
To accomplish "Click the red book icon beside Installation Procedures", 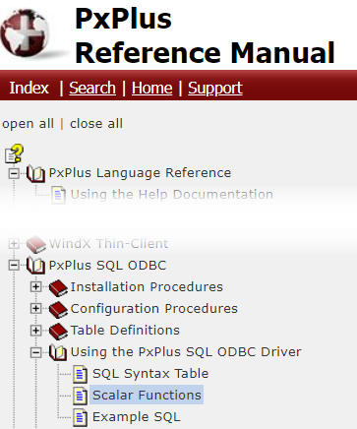I will pyautogui.click(x=58, y=287).
